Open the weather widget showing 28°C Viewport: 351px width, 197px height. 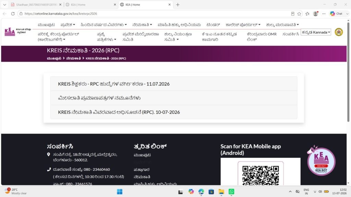pos(16,192)
